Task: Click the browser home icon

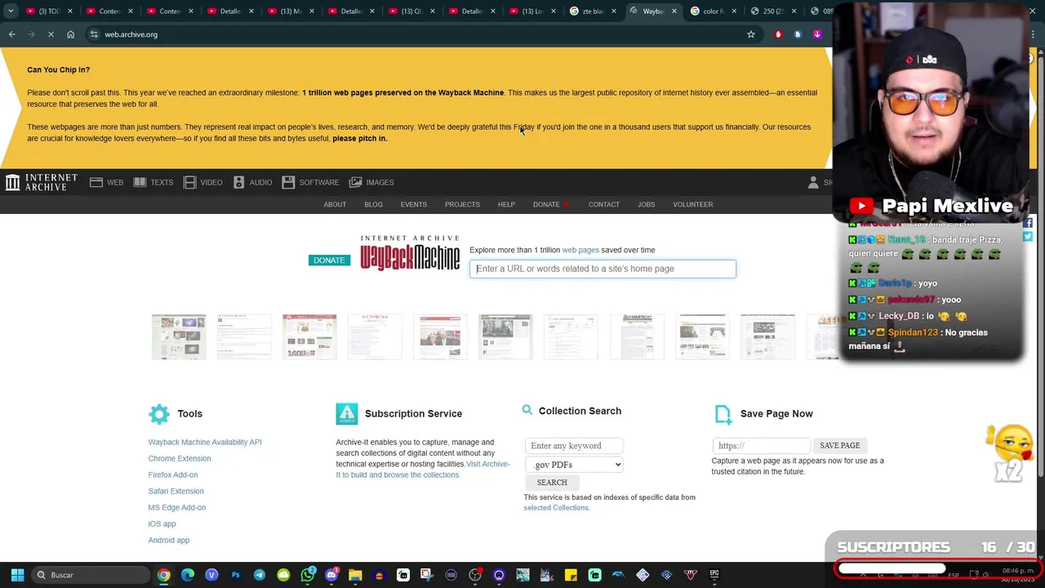Action: coord(70,34)
